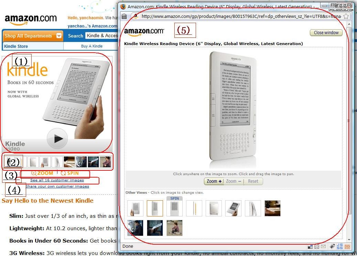Image resolution: width=357 pixels, height=256 pixels.
Task: Click the Zoom + button
Action: tap(214, 181)
